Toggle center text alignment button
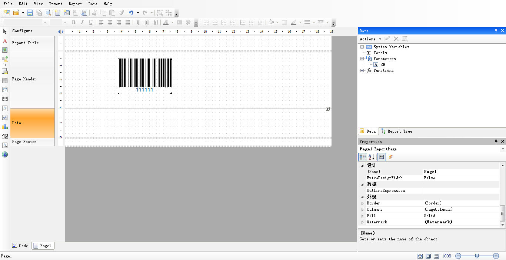The height and width of the screenshot is (260, 506). [x=110, y=22]
